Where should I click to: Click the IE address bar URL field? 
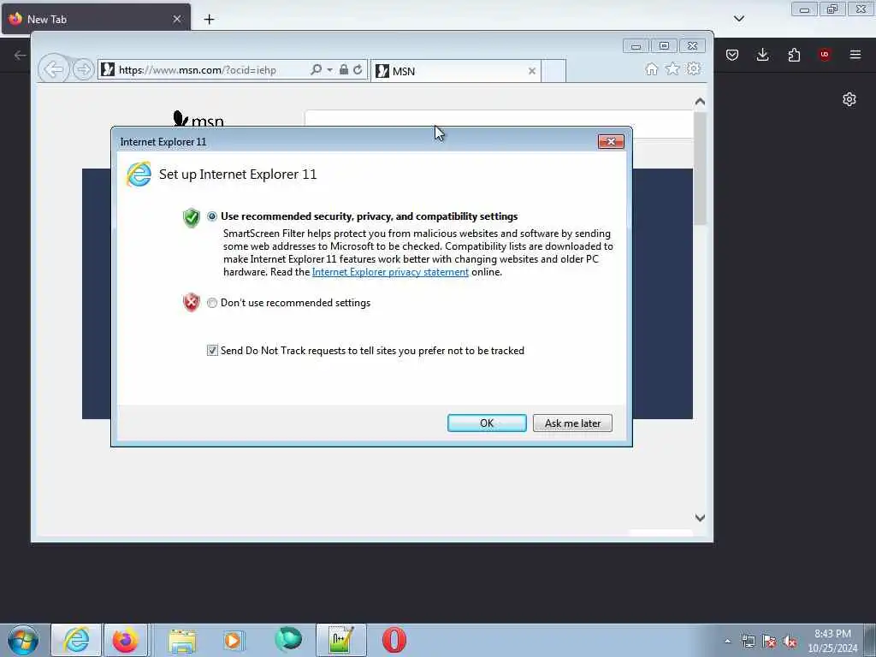coord(204,70)
